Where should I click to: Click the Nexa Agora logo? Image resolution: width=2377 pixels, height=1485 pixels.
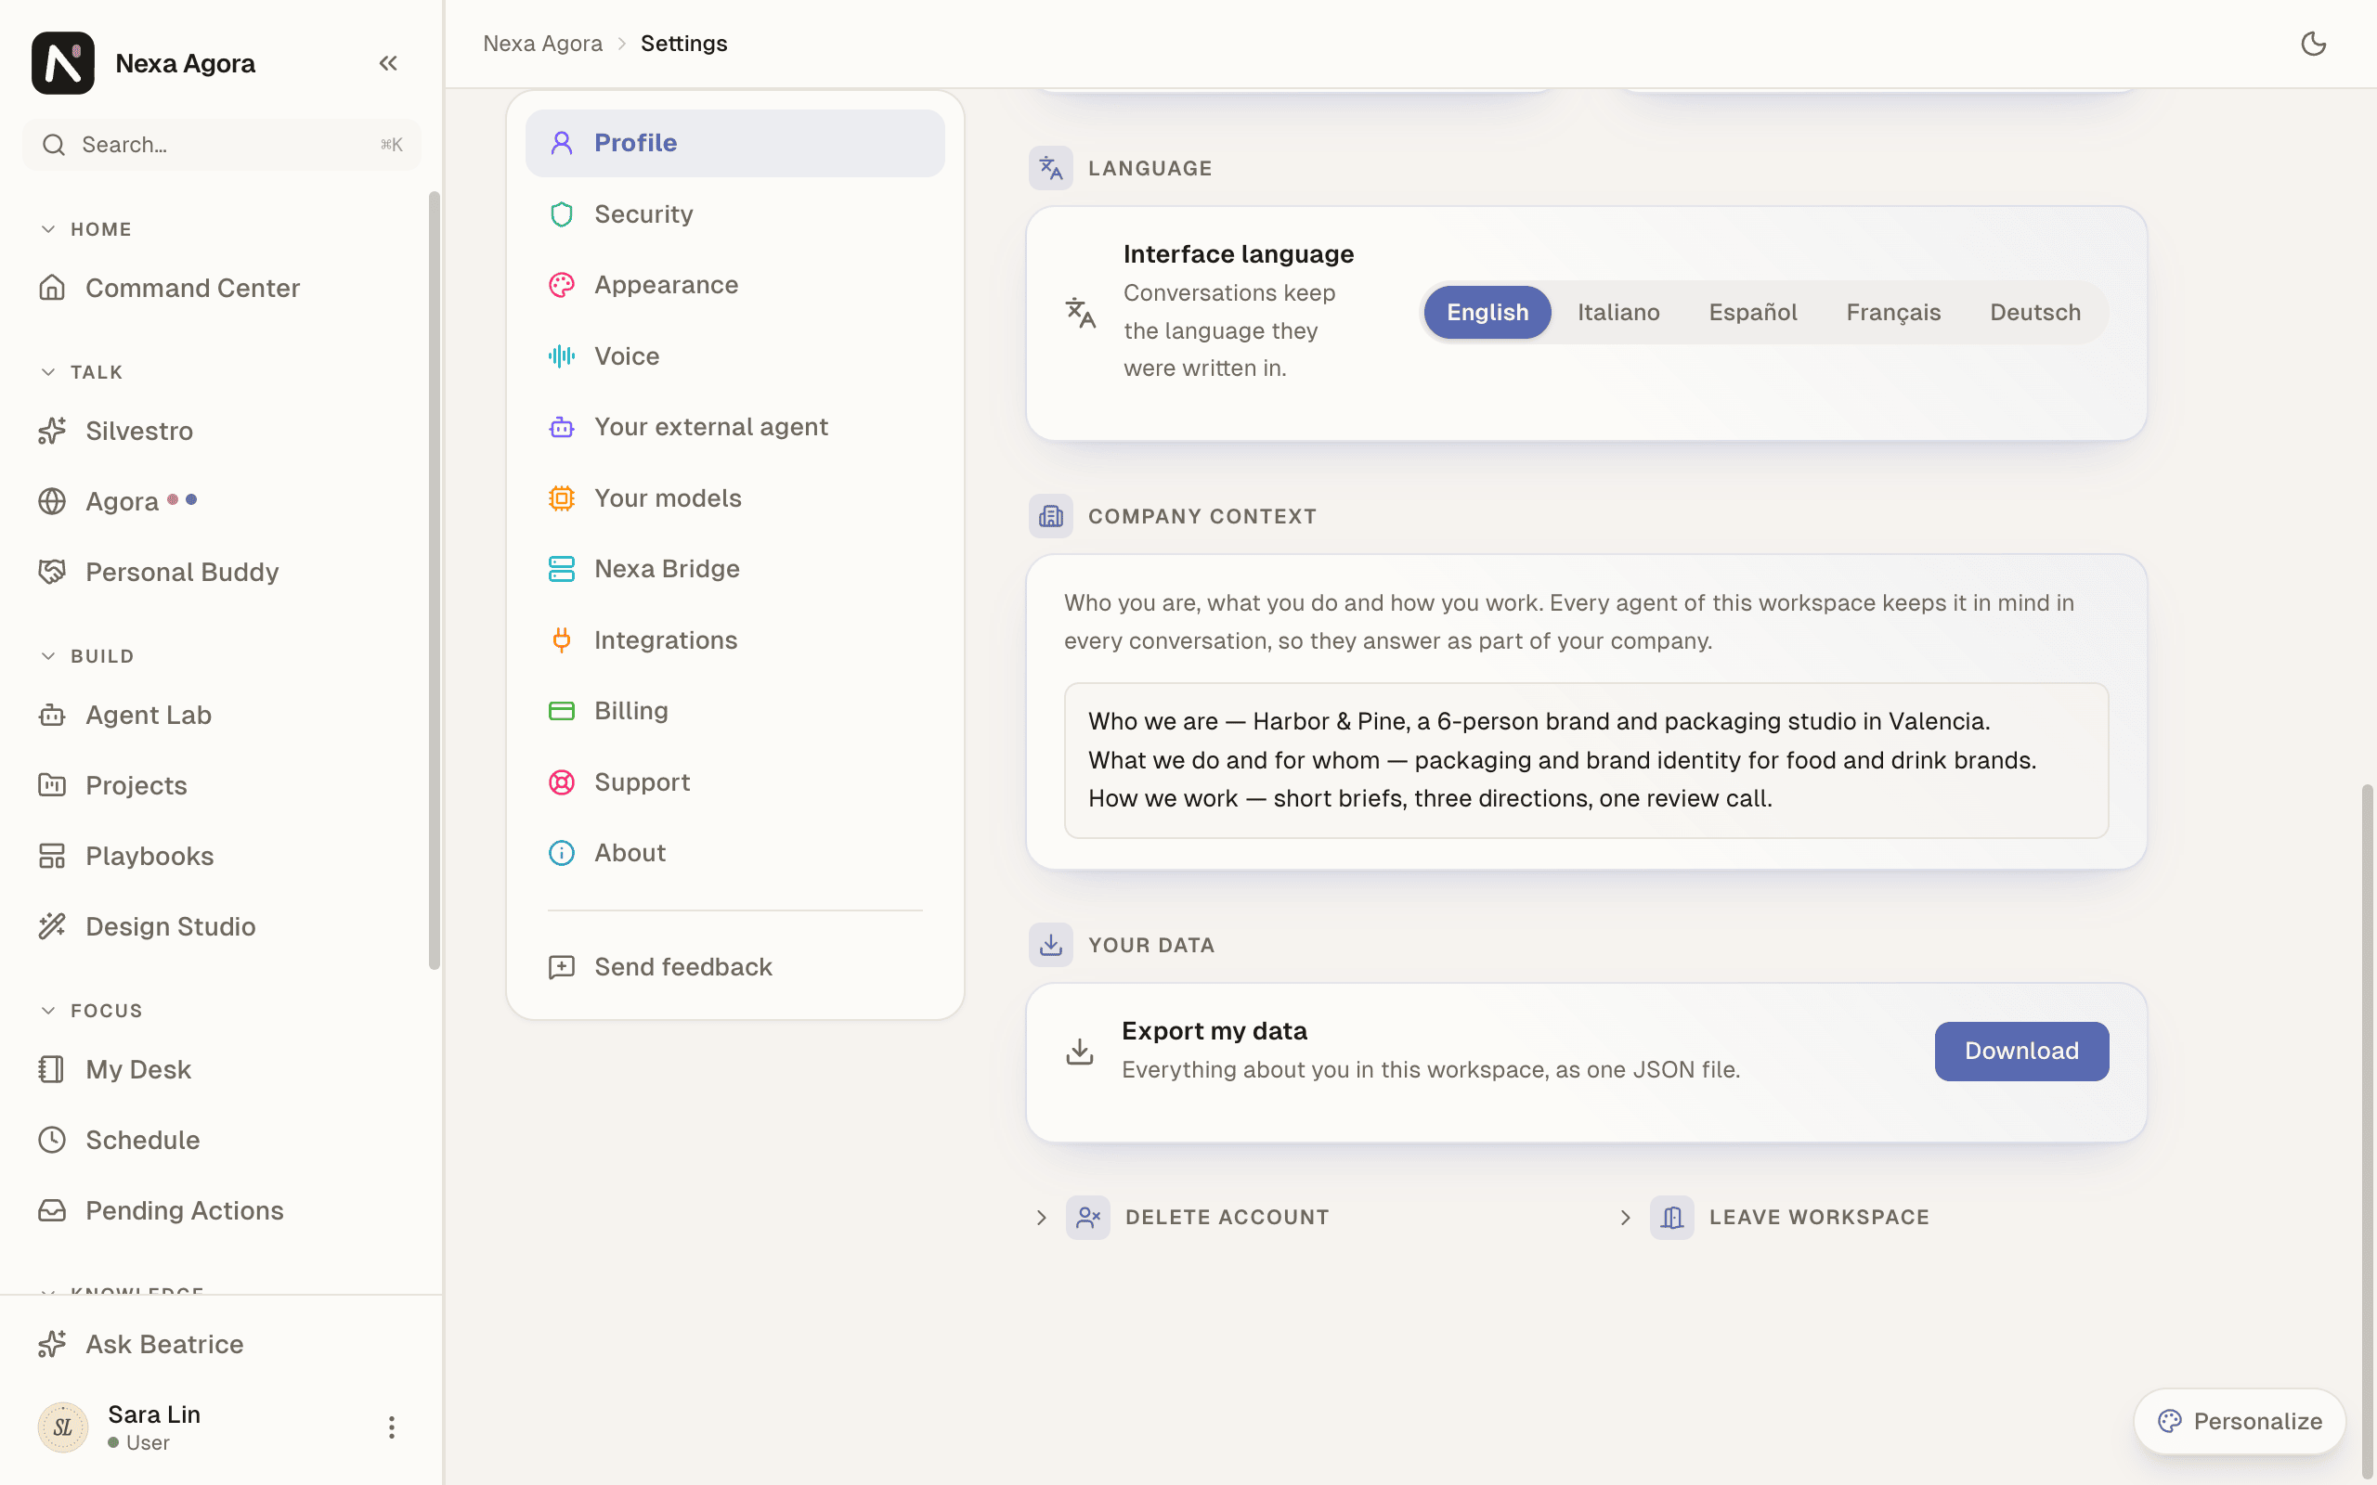[x=63, y=63]
